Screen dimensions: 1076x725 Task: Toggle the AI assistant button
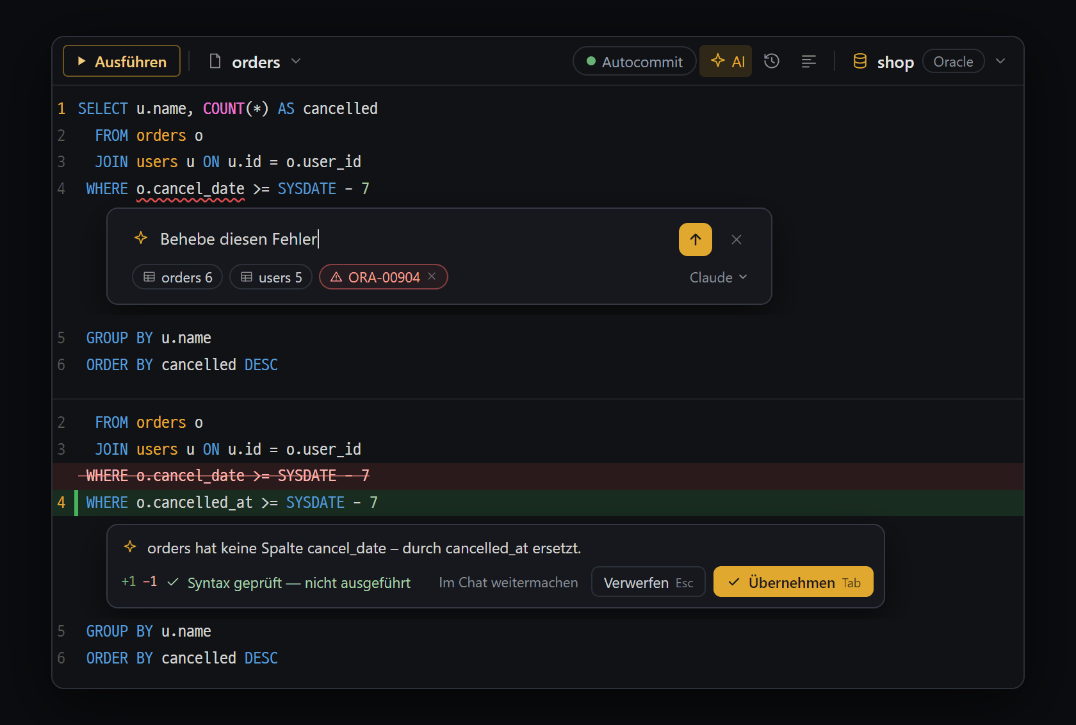[726, 61]
